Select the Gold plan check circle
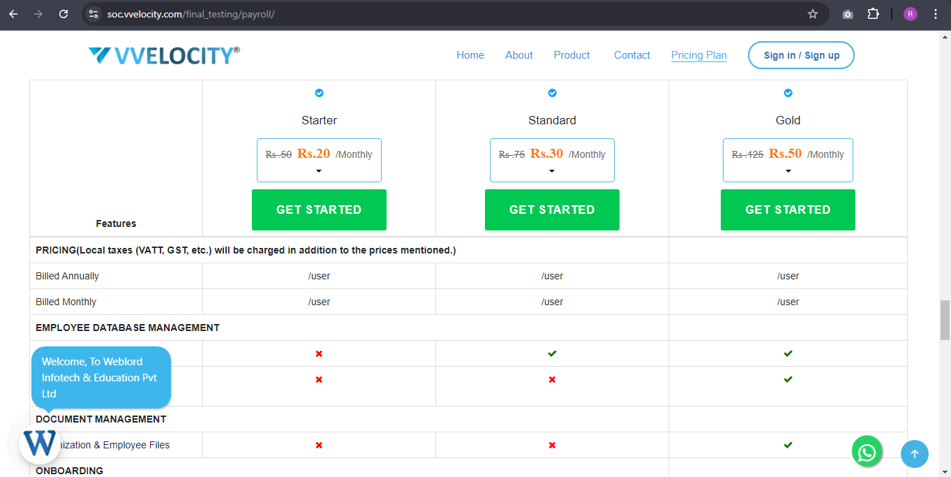The height and width of the screenshot is (477, 951). [x=788, y=93]
